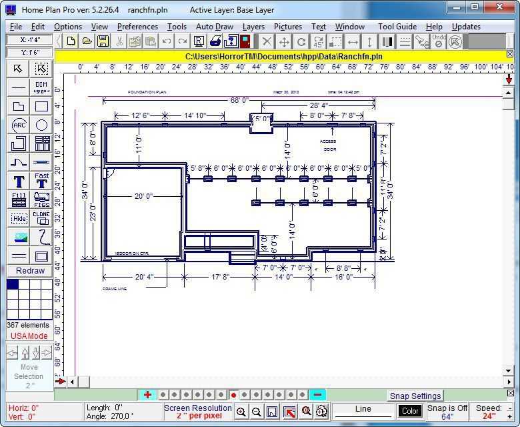Click the four-arrow move icon
Viewport: 520px width, 427px height.
284,42
